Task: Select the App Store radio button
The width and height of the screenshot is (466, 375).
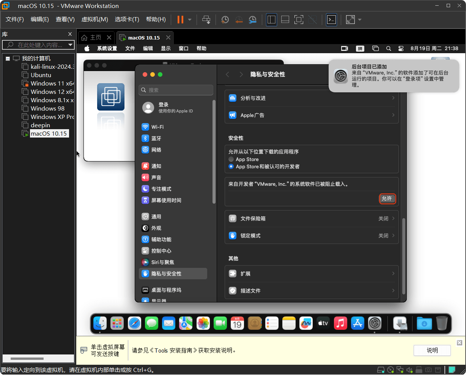Action: point(231,159)
